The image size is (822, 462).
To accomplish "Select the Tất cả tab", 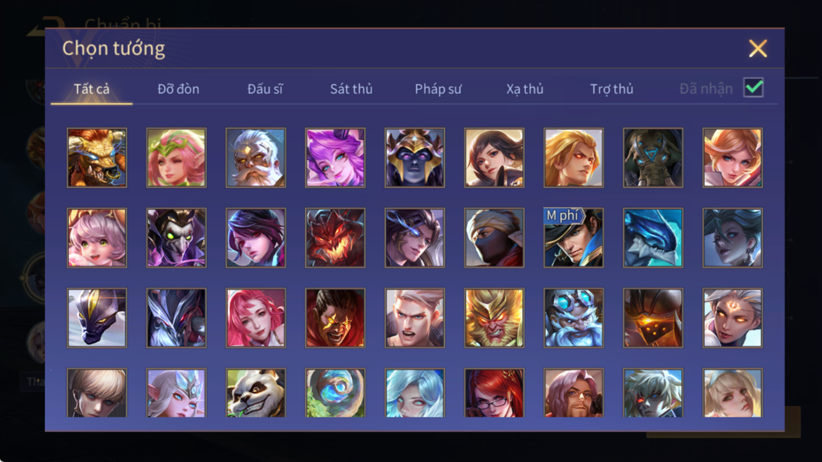I will pos(92,89).
